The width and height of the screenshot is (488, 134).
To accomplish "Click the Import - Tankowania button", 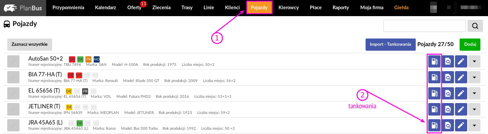I will point(390,44).
